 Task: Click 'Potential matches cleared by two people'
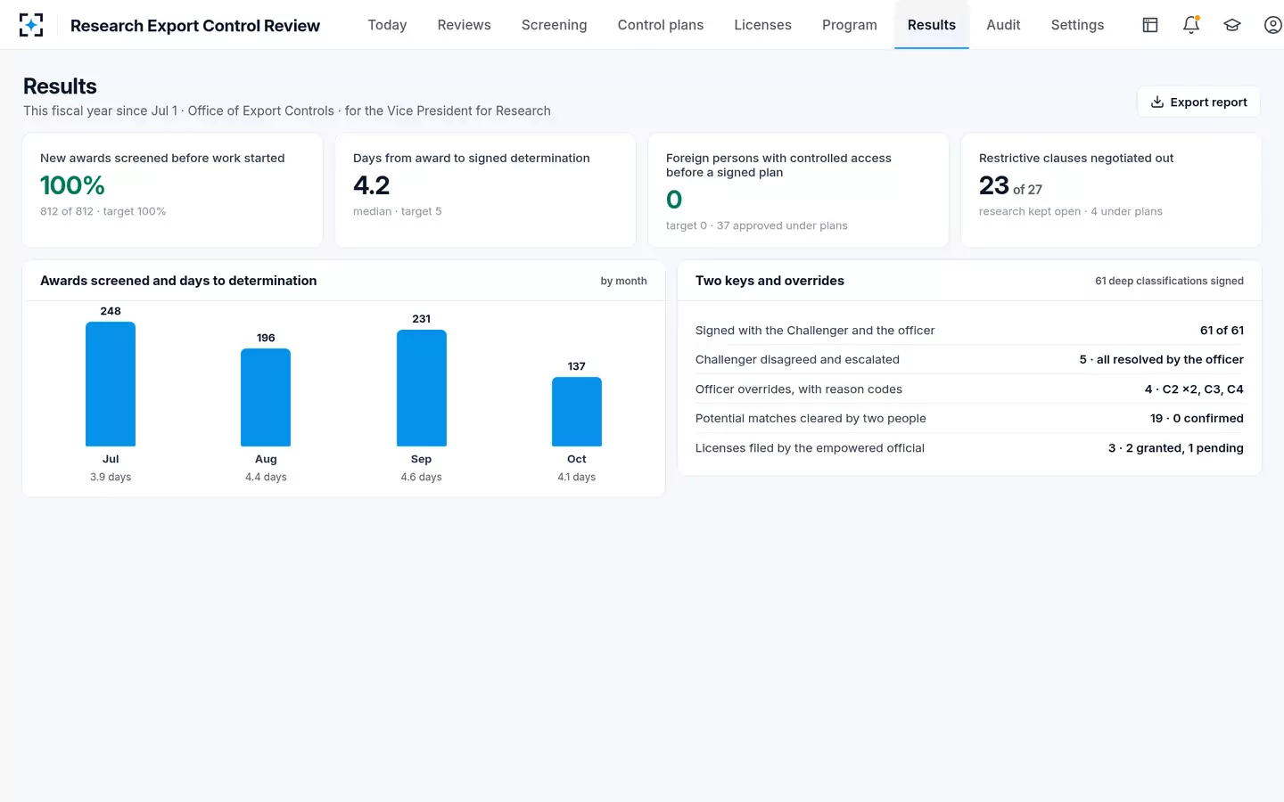811,418
